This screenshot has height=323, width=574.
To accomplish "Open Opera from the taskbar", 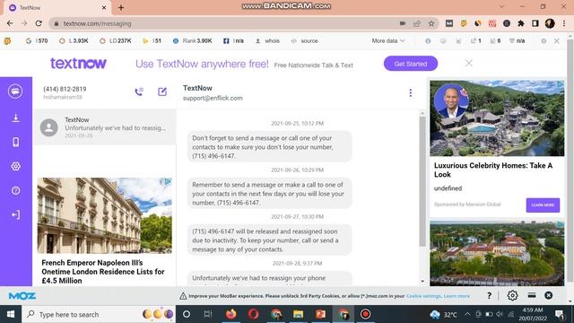I will click(x=253, y=314).
